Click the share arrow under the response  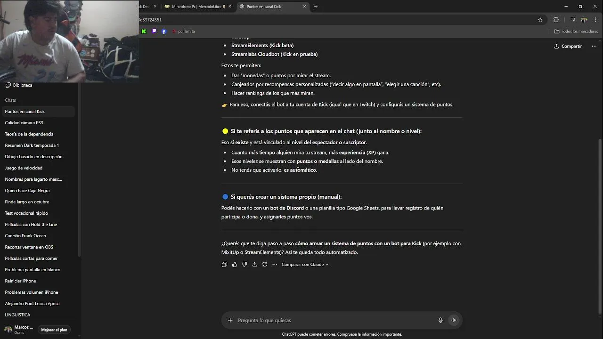pyautogui.click(x=255, y=265)
